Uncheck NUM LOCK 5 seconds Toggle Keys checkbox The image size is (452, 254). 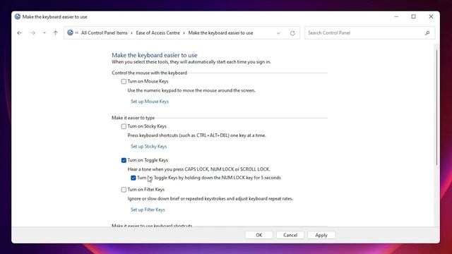pyautogui.click(x=133, y=178)
